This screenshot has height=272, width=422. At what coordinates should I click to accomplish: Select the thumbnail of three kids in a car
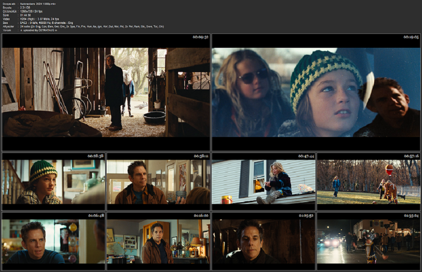pos(316,92)
